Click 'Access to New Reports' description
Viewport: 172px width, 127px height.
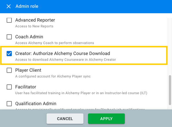(34, 26)
